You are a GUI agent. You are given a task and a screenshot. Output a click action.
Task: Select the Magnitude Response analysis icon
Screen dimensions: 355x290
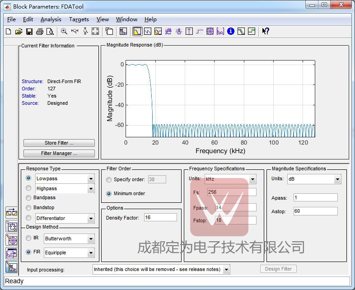point(137,31)
